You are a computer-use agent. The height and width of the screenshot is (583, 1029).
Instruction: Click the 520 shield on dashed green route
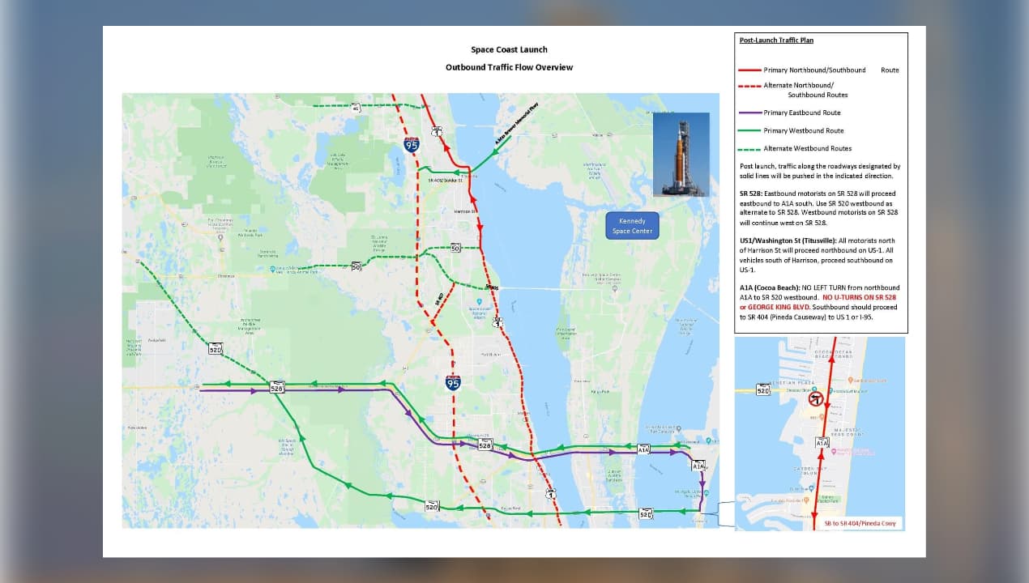click(x=215, y=349)
